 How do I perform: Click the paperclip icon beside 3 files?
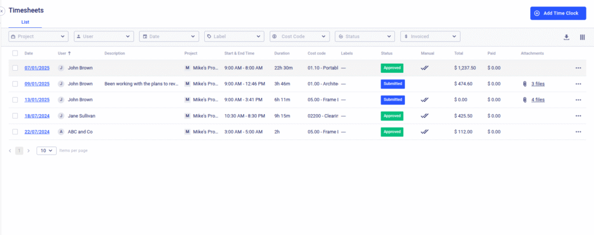pos(524,84)
